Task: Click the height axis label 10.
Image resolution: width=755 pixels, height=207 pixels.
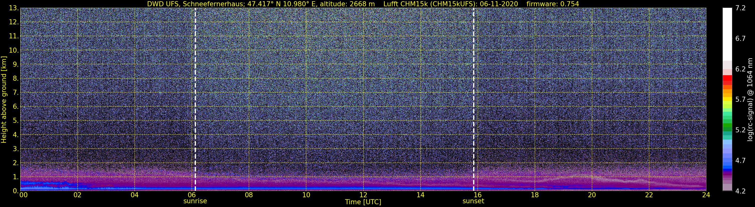Action: (x=14, y=50)
